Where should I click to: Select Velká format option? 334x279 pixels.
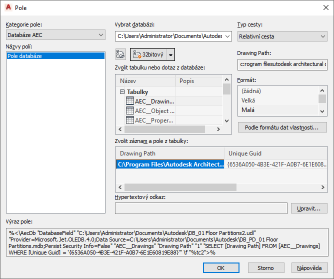279,100
